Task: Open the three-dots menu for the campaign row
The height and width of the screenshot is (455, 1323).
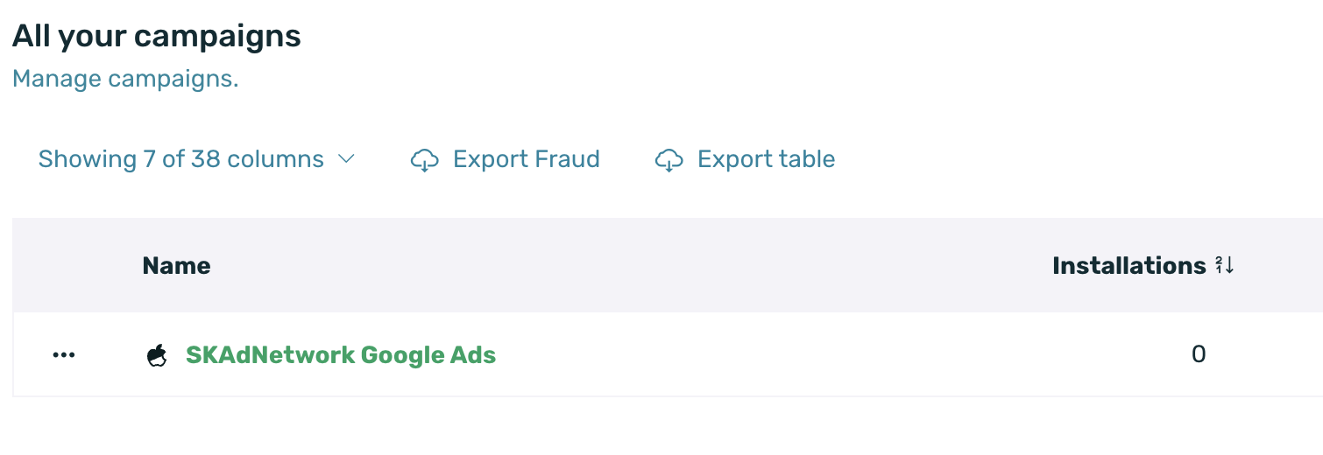Action: 64,354
